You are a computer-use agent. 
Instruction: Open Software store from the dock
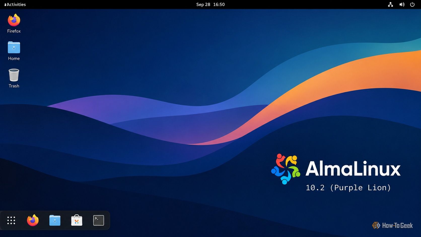(77, 220)
